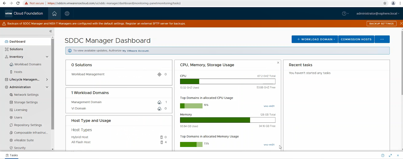
Task: Open the browser profile avatar
Action: (x=393, y=3)
